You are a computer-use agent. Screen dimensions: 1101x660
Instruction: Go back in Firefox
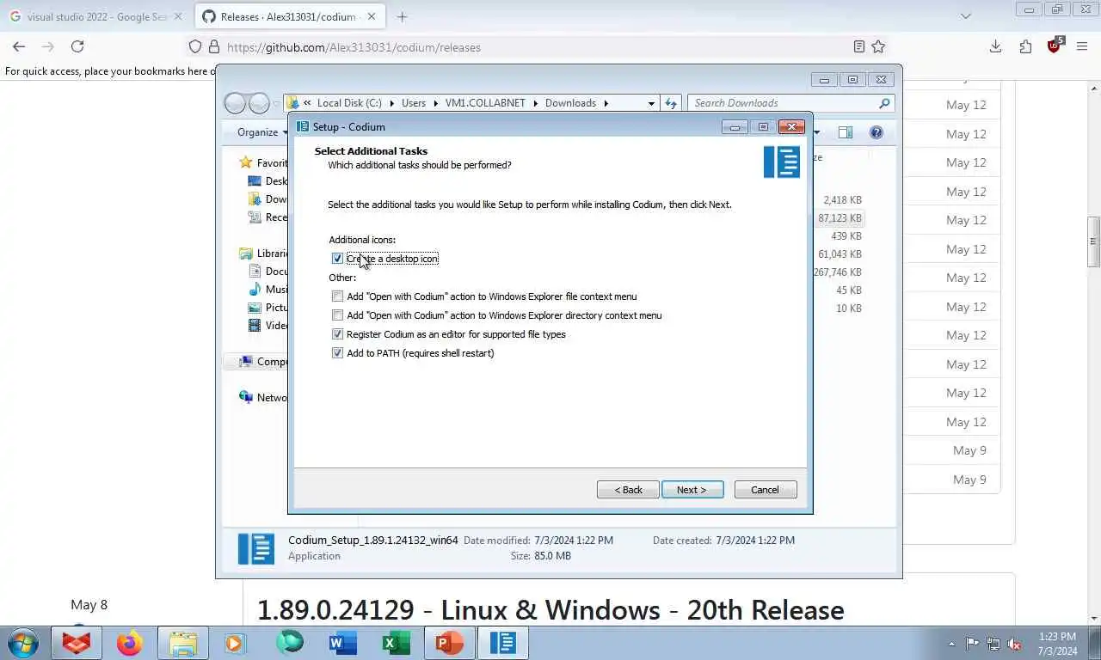tap(19, 46)
